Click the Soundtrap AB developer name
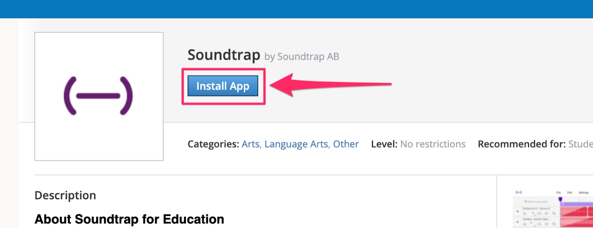 (x=308, y=57)
